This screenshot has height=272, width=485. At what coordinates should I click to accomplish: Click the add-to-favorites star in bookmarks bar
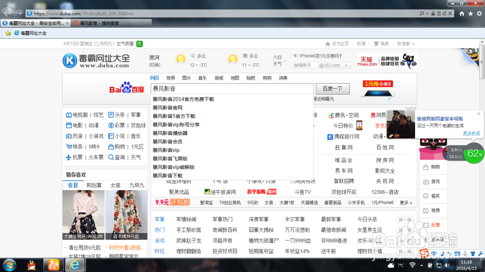coord(8,33)
